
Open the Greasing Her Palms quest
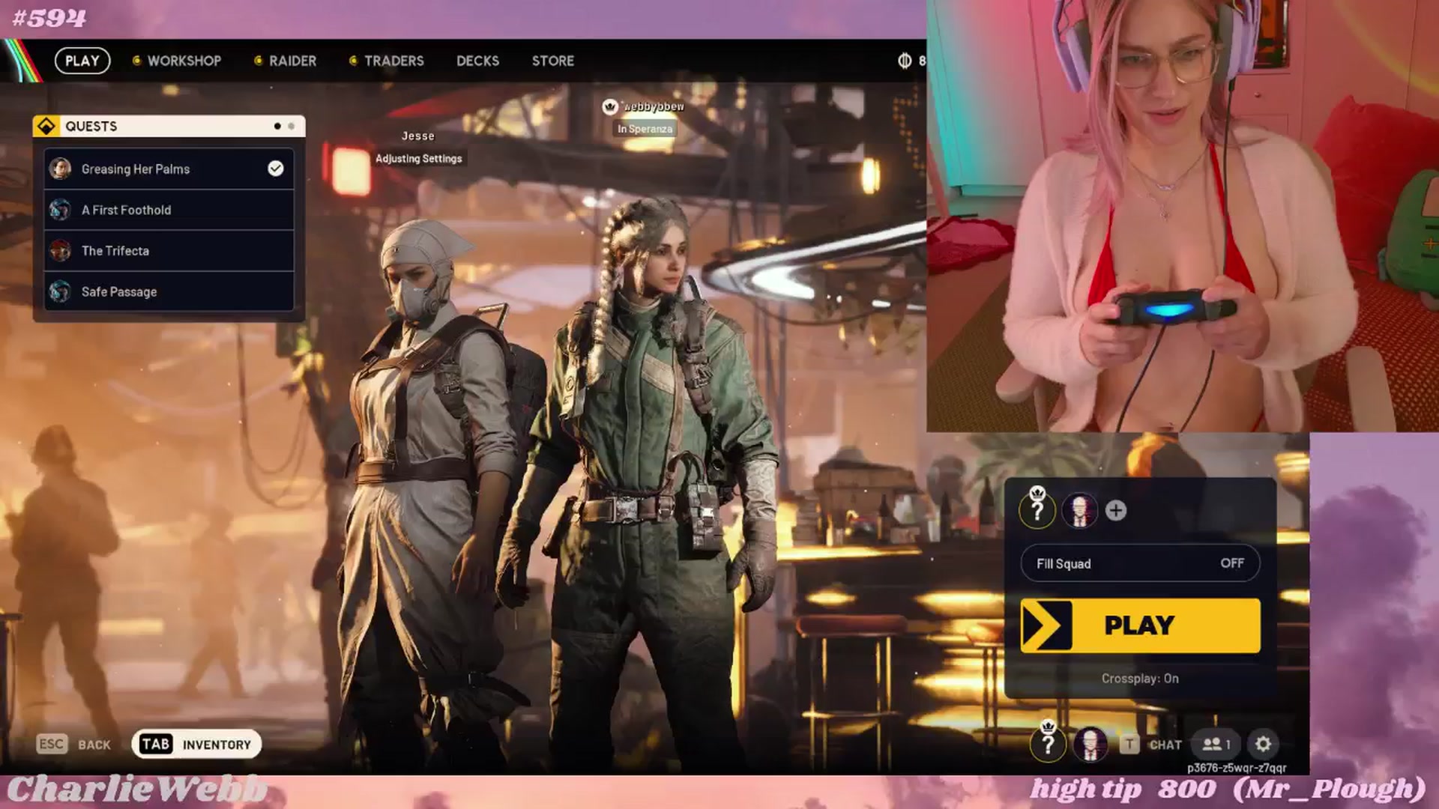(169, 169)
